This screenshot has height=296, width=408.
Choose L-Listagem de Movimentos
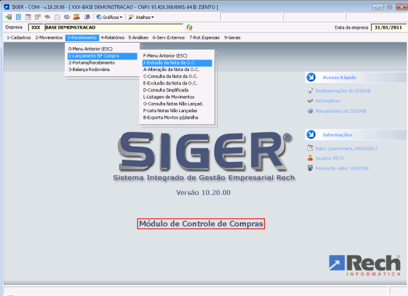coord(177,97)
